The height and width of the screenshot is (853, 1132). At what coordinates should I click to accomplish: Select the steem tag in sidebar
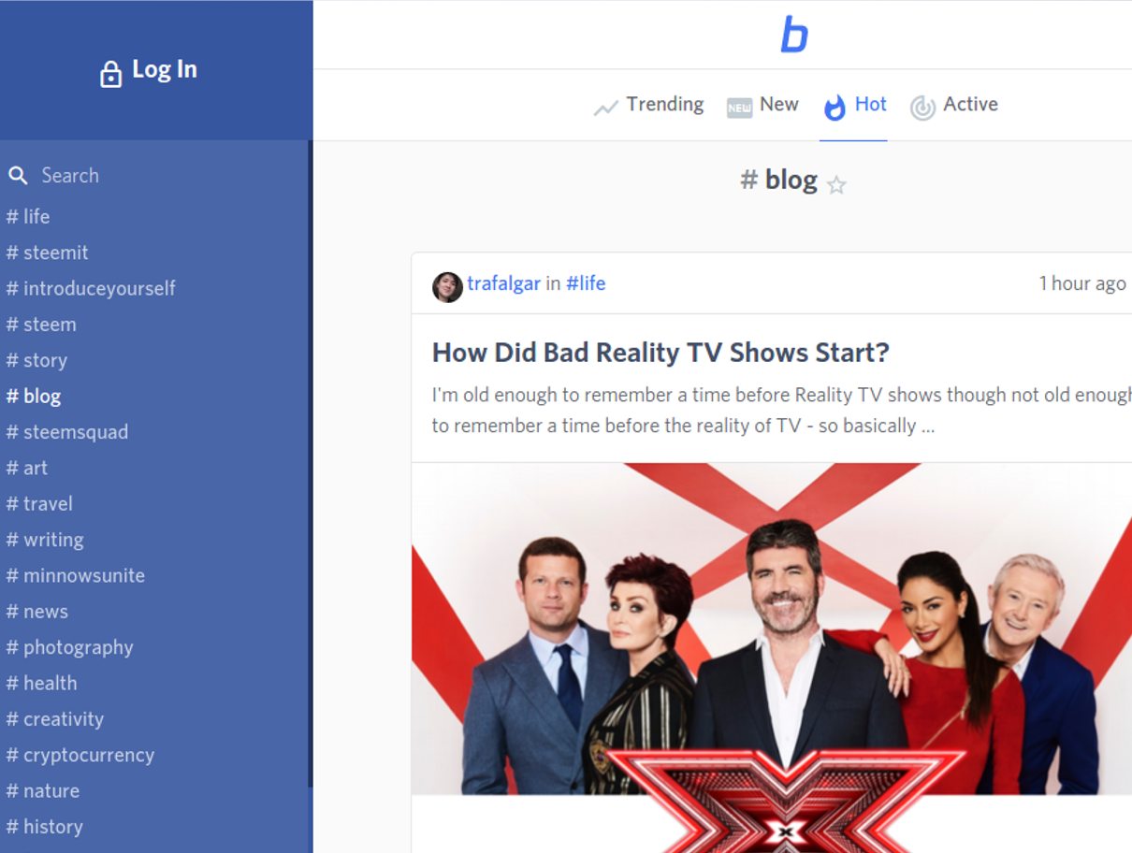tap(41, 325)
